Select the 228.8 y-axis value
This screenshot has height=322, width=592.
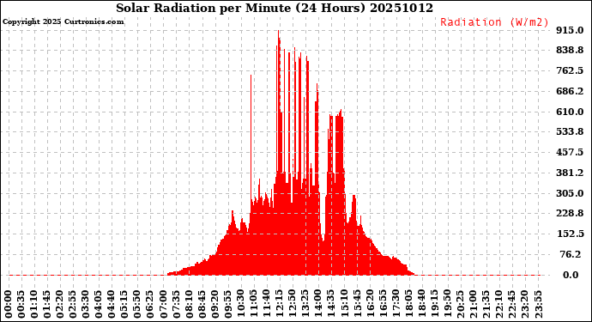(x=570, y=214)
